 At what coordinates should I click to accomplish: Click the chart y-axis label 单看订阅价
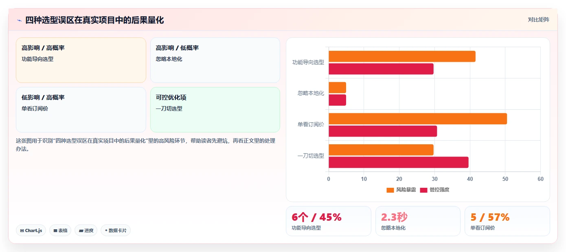pos(311,124)
